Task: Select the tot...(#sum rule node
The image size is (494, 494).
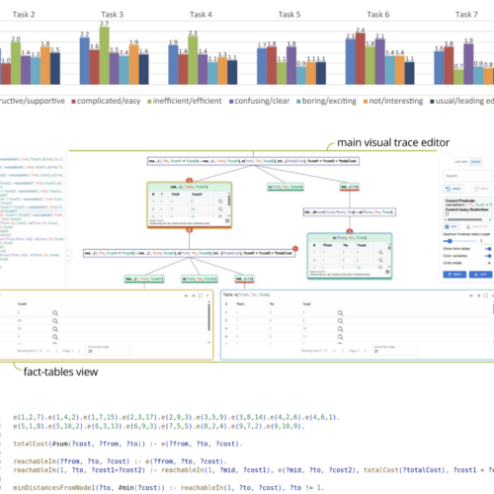Action: (350, 212)
